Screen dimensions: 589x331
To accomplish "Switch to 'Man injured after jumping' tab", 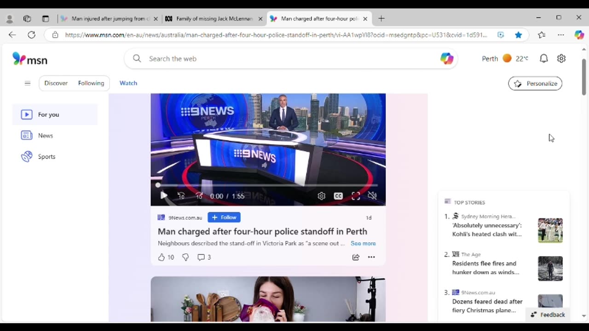I will click(x=110, y=19).
